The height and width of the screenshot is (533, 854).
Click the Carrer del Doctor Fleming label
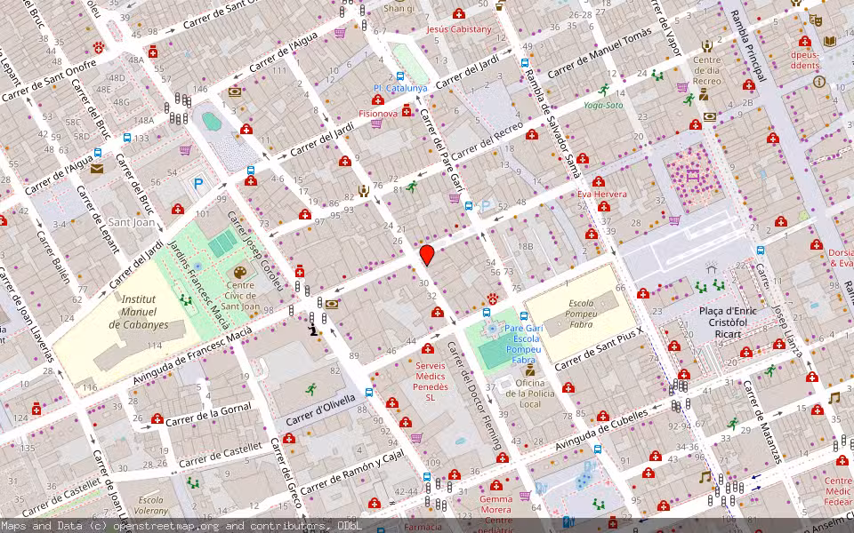[474, 395]
